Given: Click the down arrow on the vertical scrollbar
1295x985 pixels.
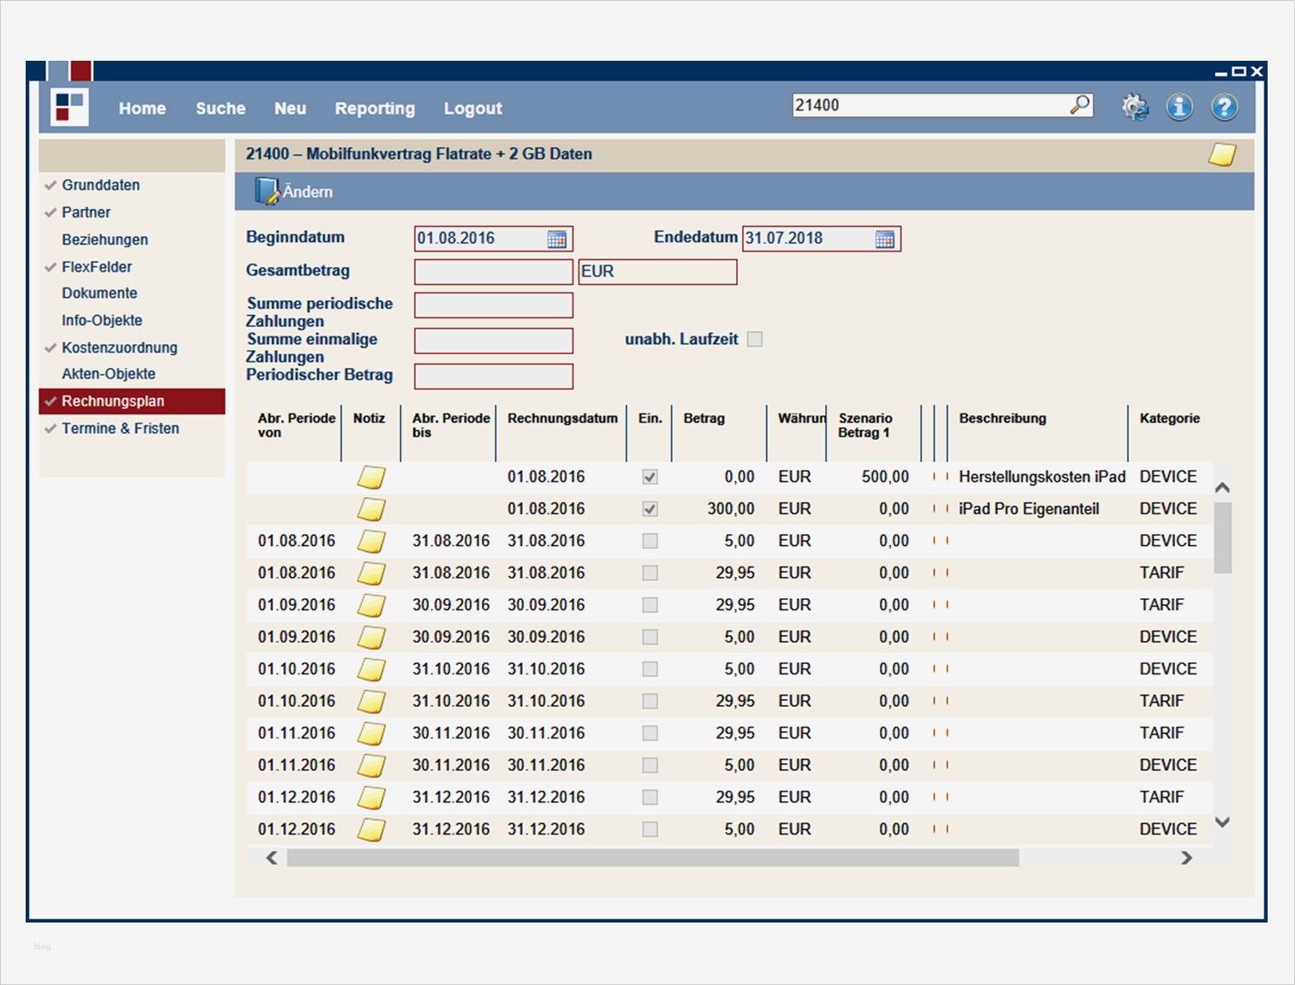Looking at the screenshot, I should (1222, 820).
